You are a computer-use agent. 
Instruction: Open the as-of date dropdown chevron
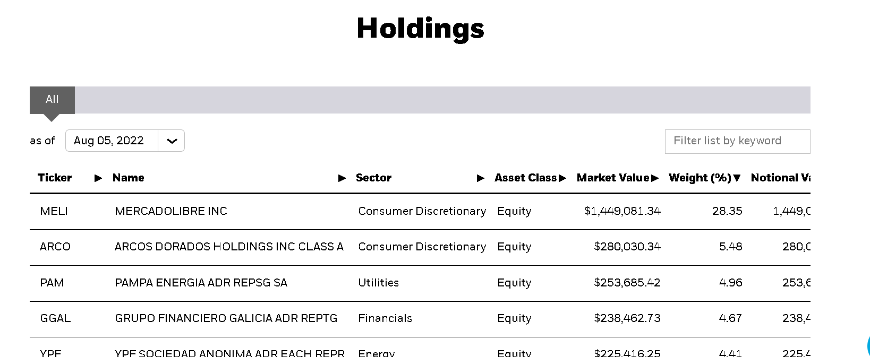pyautogui.click(x=172, y=141)
